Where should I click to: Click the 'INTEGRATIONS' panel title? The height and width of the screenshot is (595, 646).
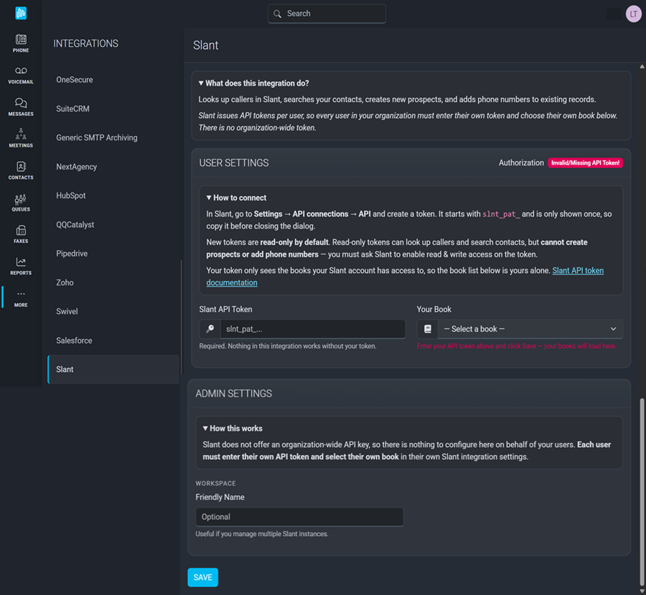(85, 44)
